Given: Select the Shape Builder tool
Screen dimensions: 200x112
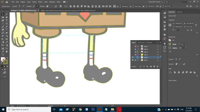Looking at the screenshot, I should 7,36.
